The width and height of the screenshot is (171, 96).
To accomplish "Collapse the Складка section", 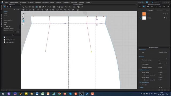I will [139, 57].
